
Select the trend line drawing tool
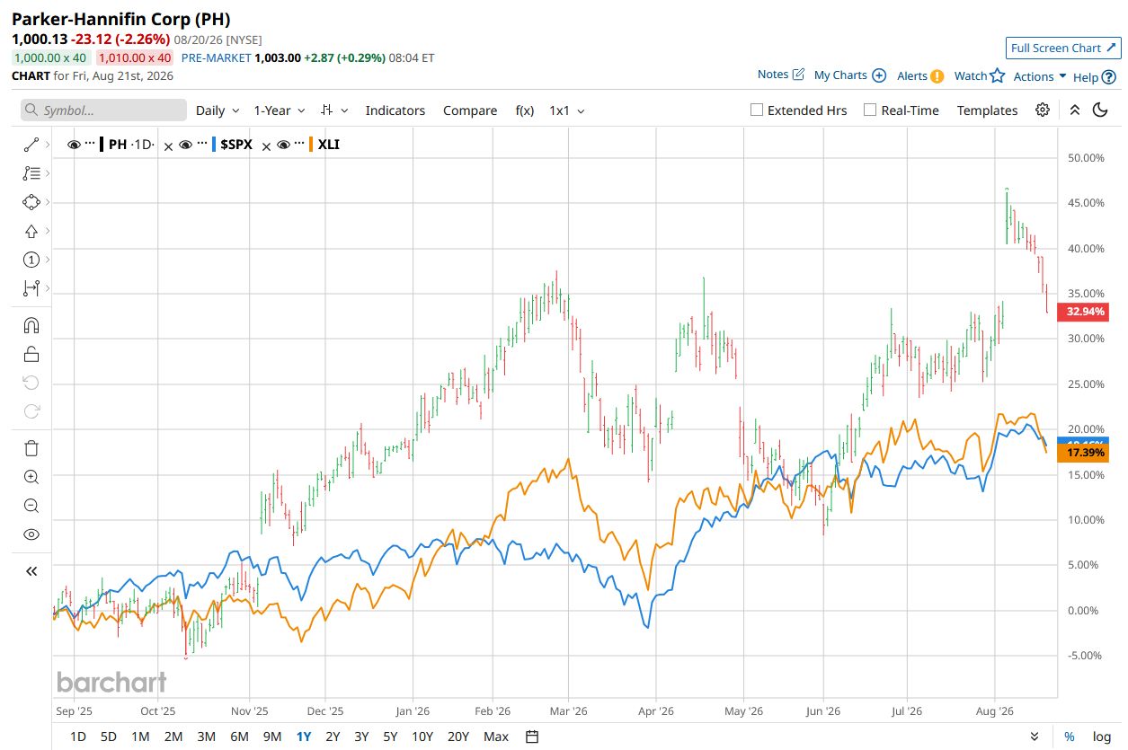point(31,145)
